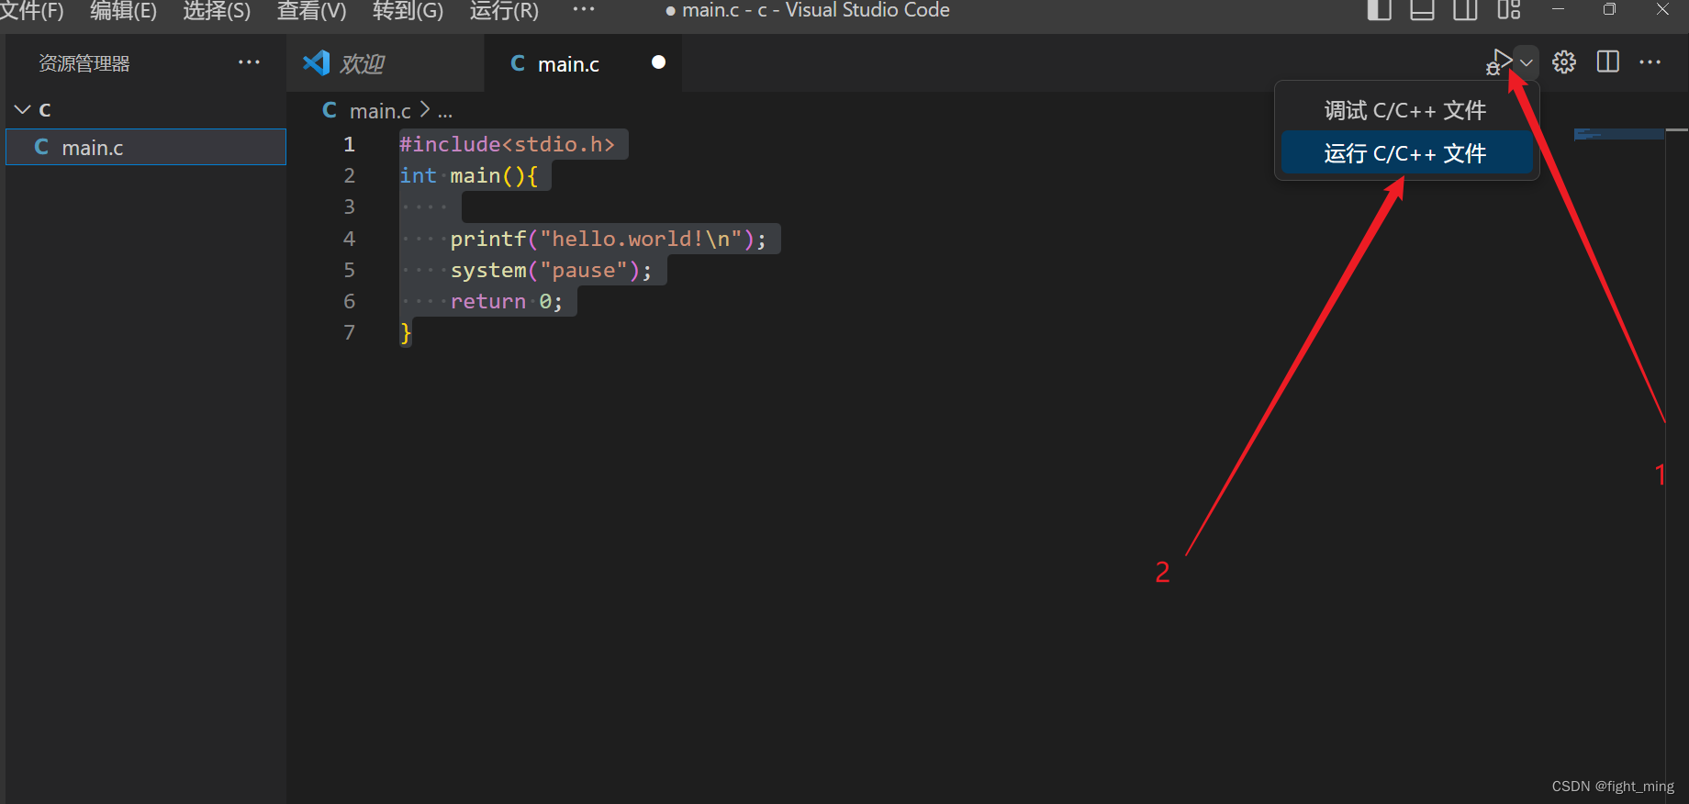Select main.c in the explorer tree

pyautogui.click(x=146, y=147)
